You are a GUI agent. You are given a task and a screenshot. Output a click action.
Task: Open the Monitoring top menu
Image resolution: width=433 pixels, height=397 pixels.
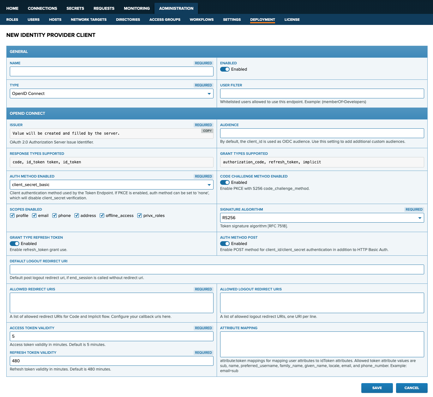(137, 9)
